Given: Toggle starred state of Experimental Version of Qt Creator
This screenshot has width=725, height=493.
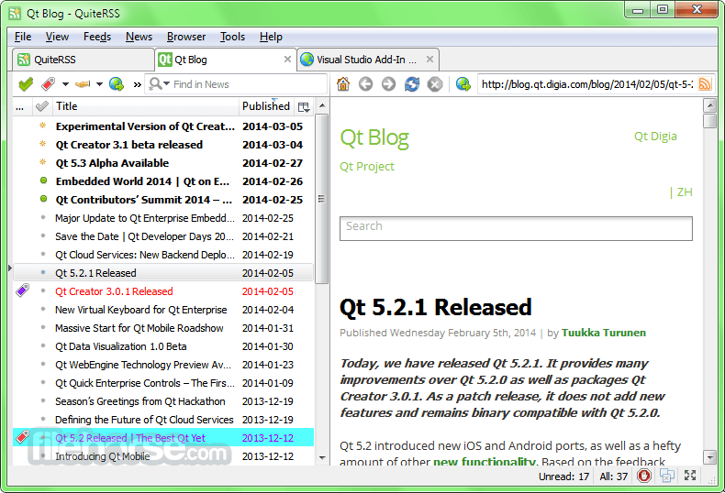Looking at the screenshot, I should pos(43,126).
